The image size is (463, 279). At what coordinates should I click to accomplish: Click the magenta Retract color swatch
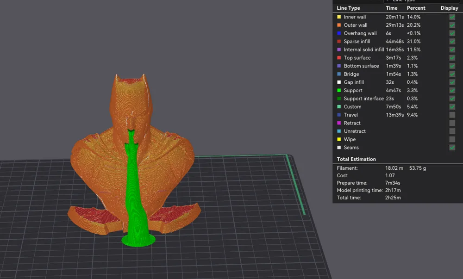pyautogui.click(x=339, y=123)
